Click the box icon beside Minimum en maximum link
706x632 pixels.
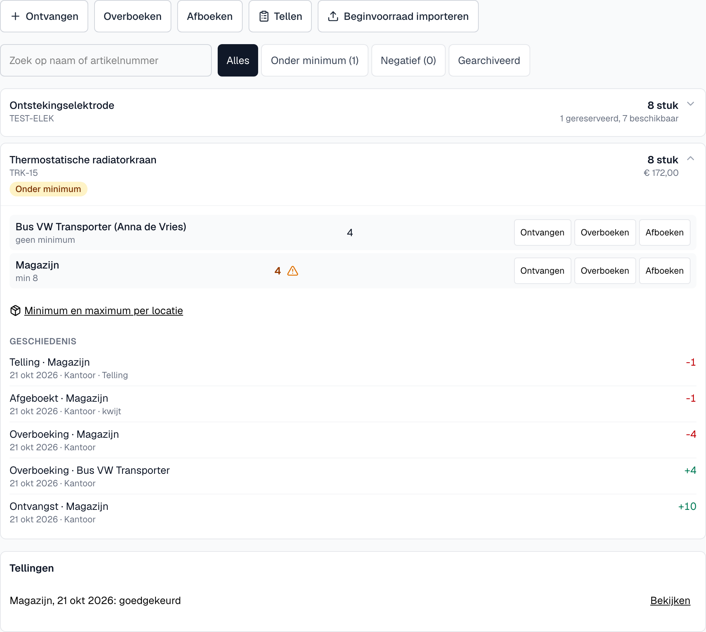click(15, 310)
